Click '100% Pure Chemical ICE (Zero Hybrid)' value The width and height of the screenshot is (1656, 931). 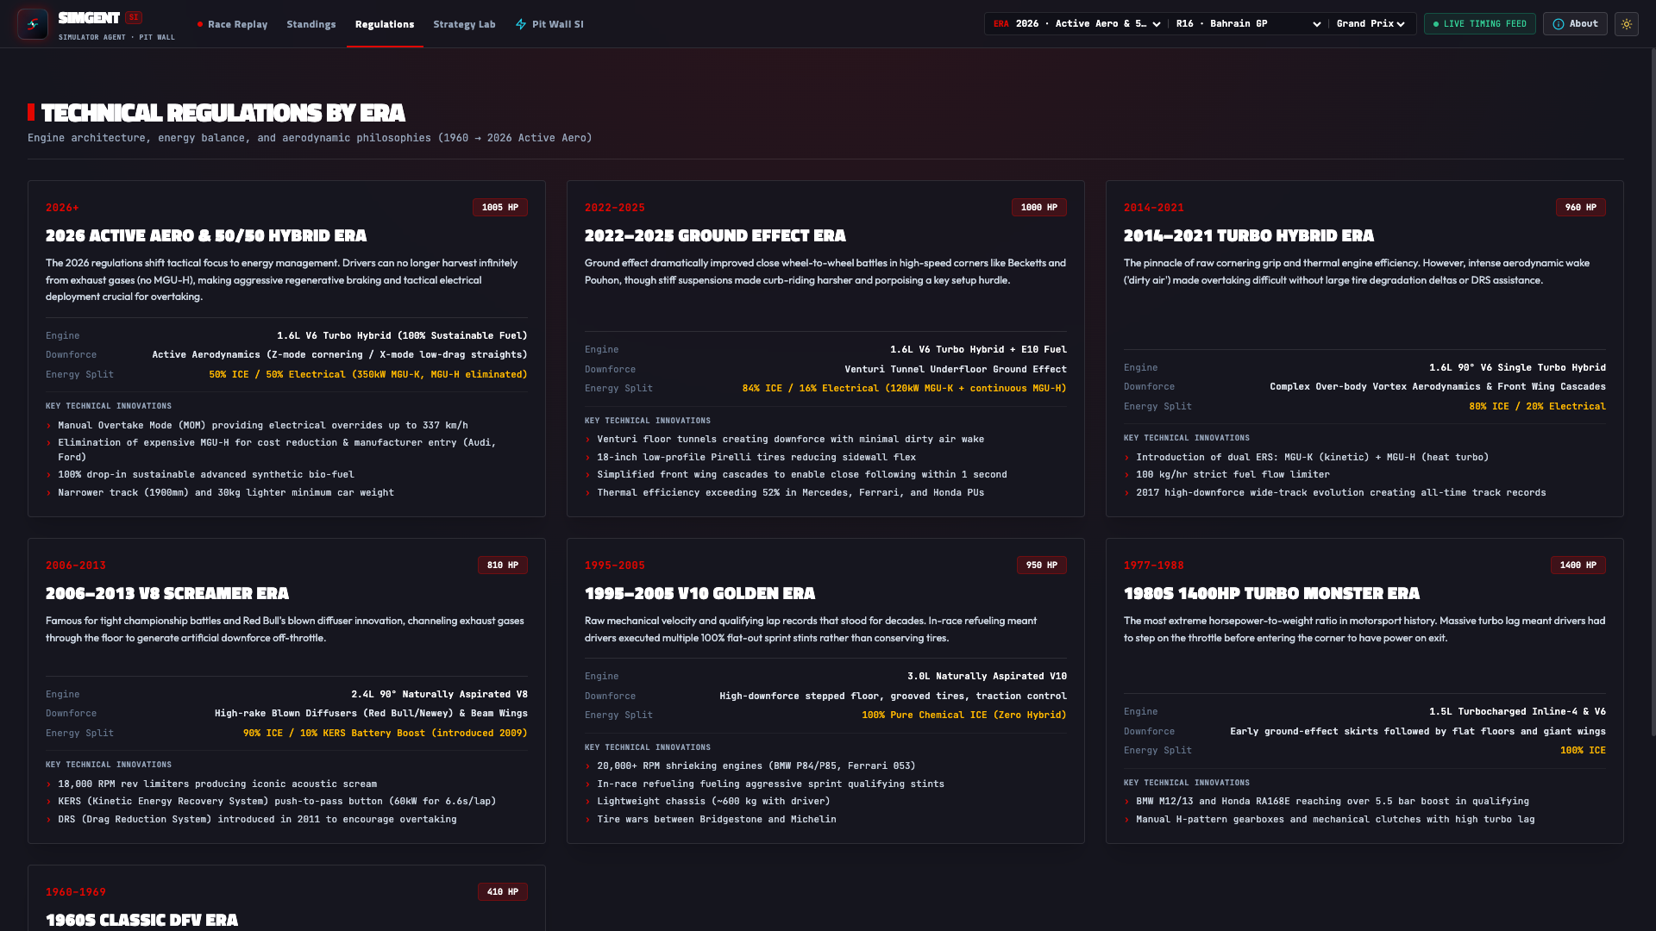click(x=963, y=715)
